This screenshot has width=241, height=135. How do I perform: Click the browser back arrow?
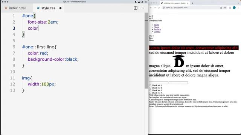[151, 7]
